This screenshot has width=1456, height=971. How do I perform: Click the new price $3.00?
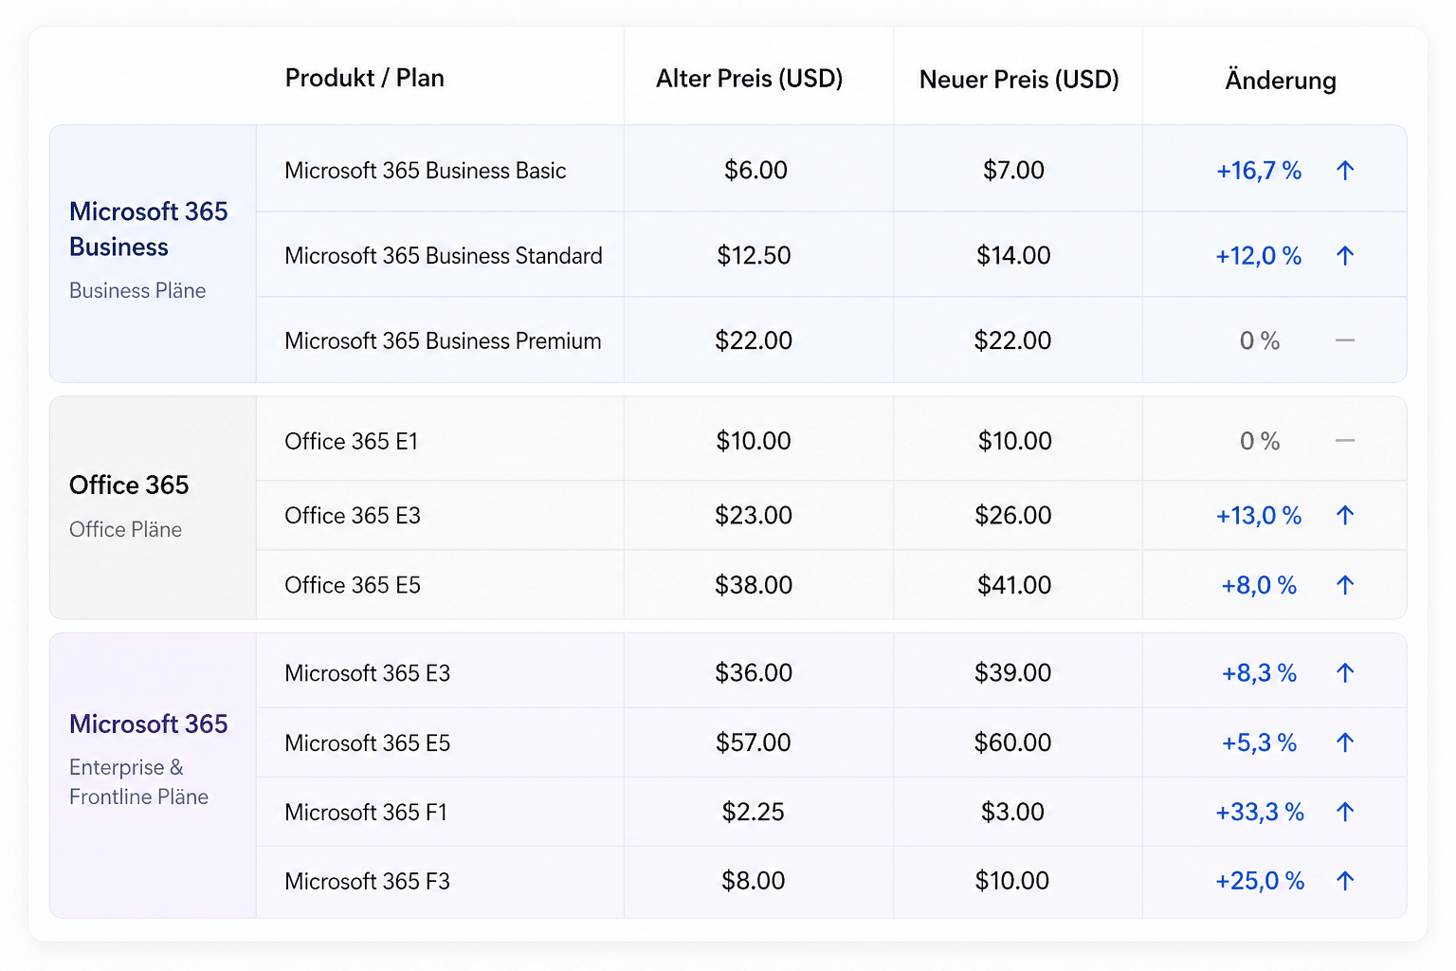[1012, 811]
